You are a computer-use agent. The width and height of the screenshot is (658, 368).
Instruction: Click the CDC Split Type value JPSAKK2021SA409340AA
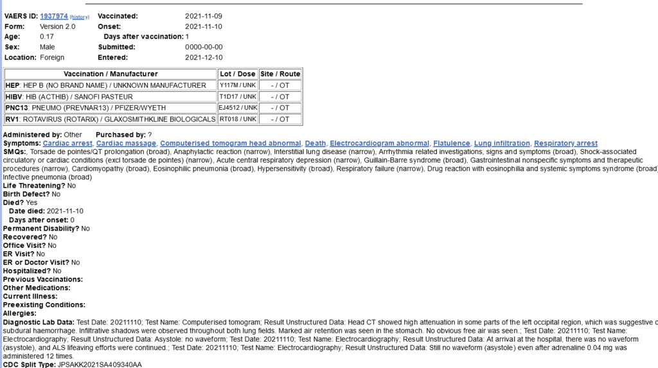(100, 365)
